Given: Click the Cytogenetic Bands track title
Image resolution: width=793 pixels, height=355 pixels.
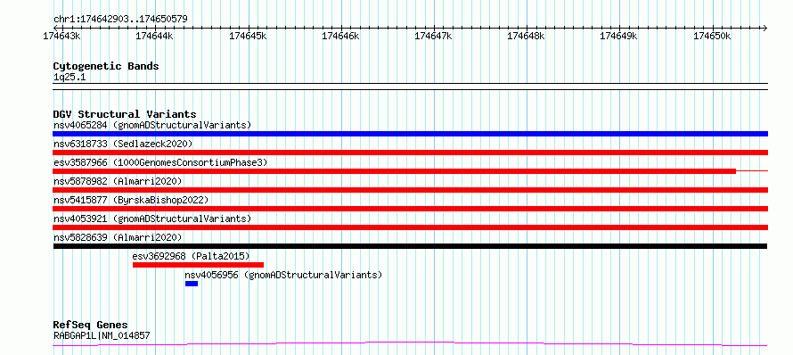Looking at the screenshot, I should coord(106,66).
